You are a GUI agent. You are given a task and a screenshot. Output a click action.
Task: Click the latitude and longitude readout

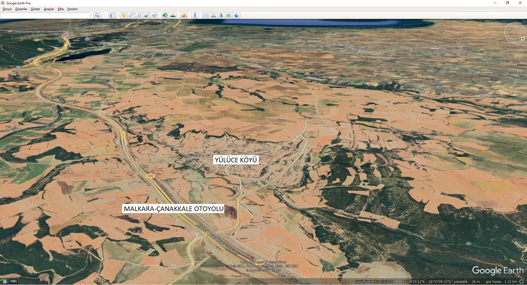427,282
